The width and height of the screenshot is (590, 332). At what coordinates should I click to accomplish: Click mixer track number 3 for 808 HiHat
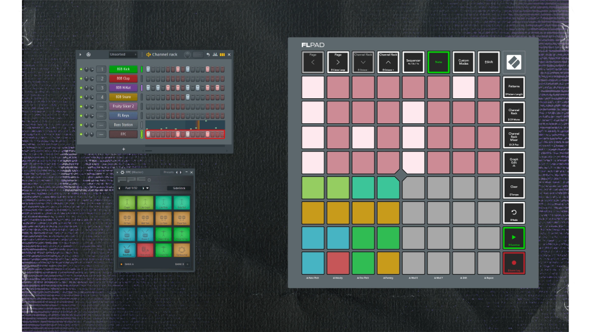101,88
